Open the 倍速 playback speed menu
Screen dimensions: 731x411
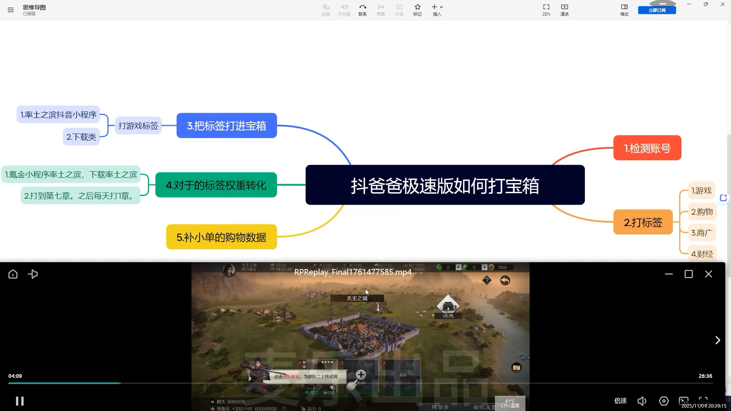(620, 401)
